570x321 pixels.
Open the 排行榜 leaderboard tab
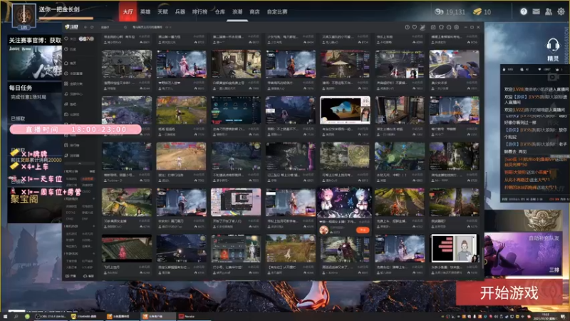pos(199,11)
